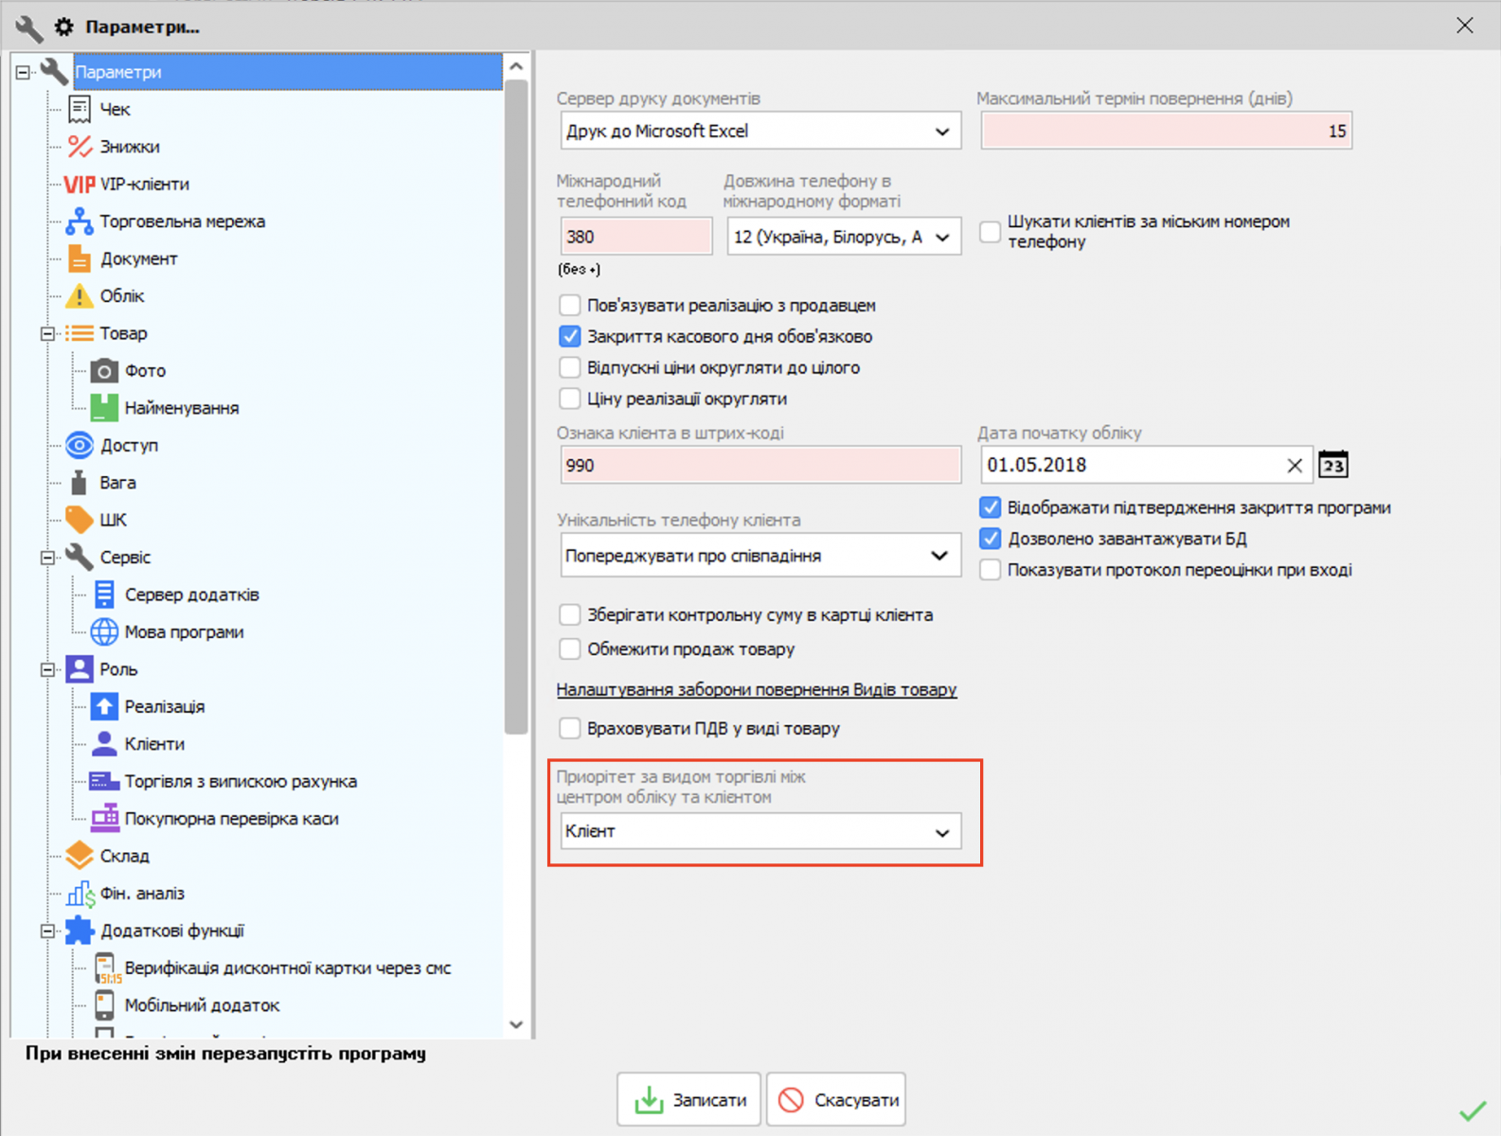Collapse the Товар tree node

(47, 333)
